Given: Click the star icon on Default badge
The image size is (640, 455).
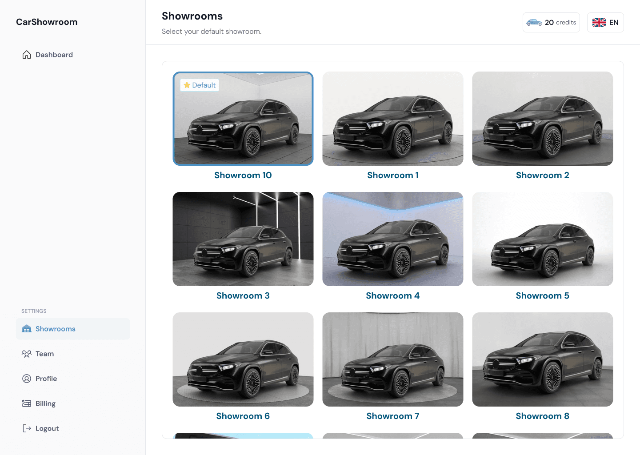Looking at the screenshot, I should click(187, 85).
